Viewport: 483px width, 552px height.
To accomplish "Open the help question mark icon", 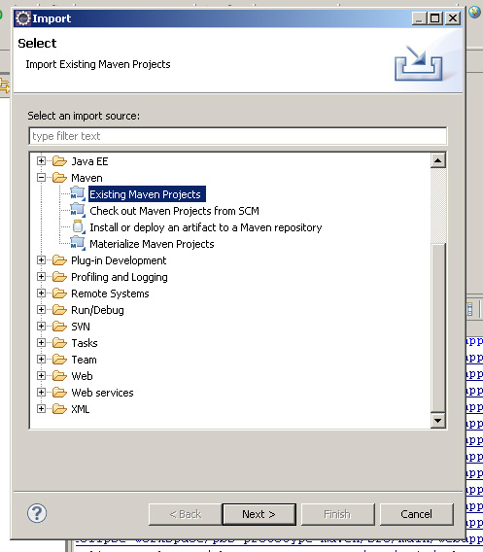I will pyautogui.click(x=37, y=513).
